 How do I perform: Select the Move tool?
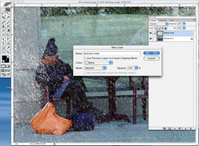click(8, 10)
